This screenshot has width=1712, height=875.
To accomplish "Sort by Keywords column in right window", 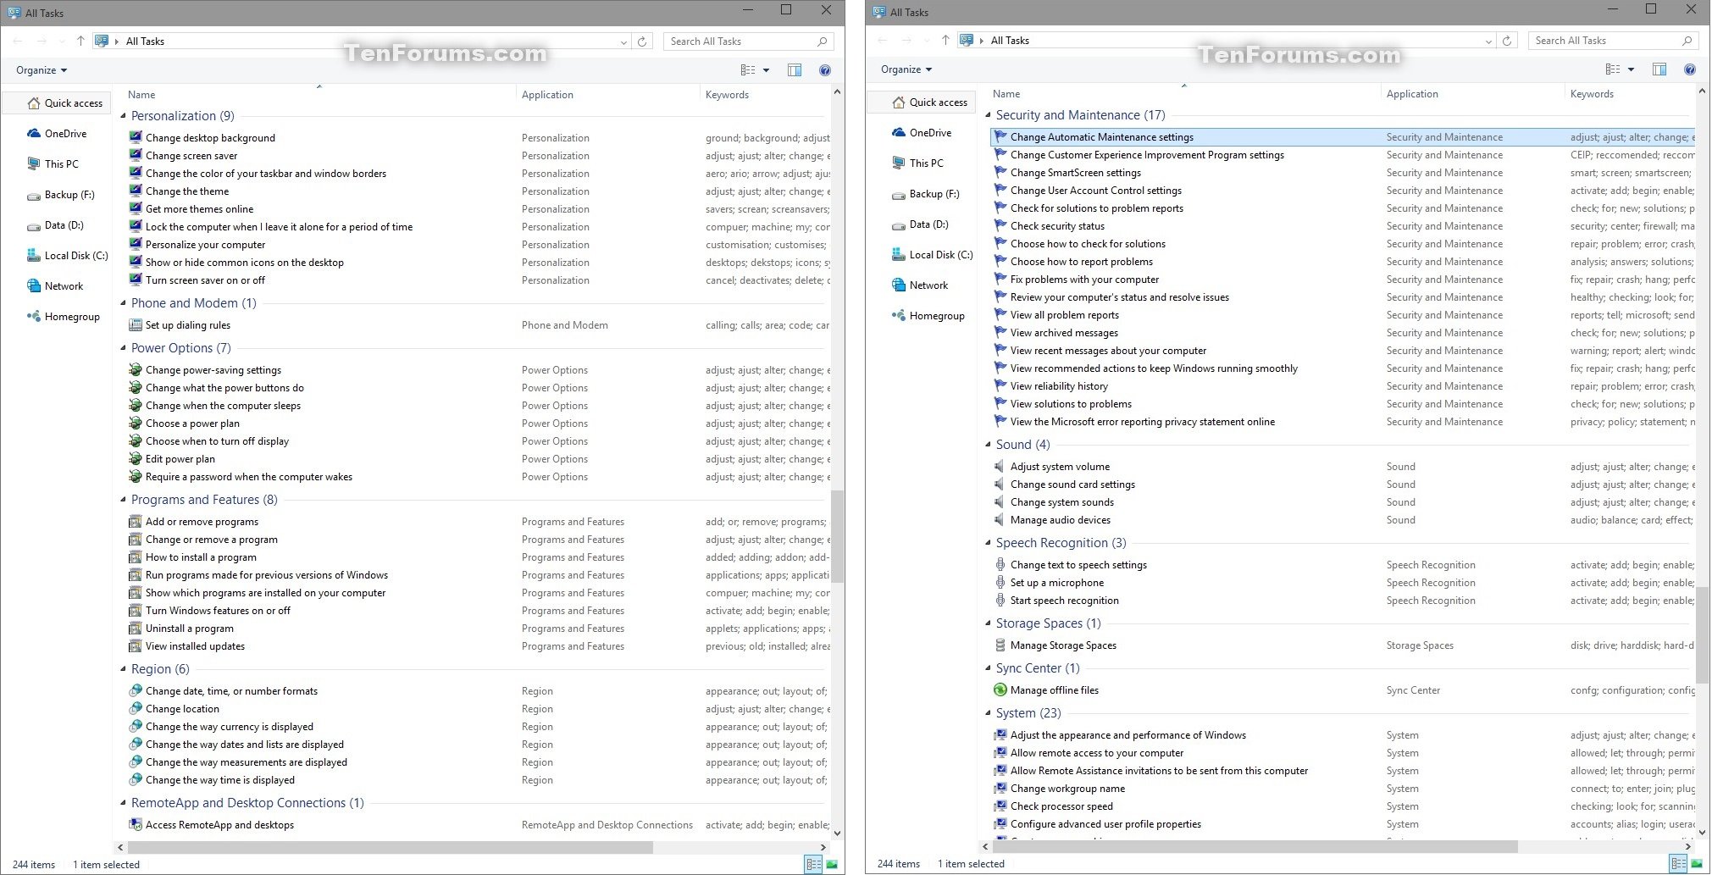I will [1592, 94].
